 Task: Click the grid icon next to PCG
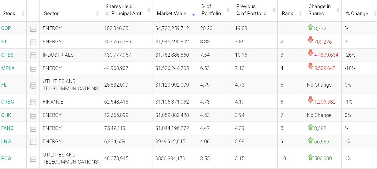click(33, 159)
